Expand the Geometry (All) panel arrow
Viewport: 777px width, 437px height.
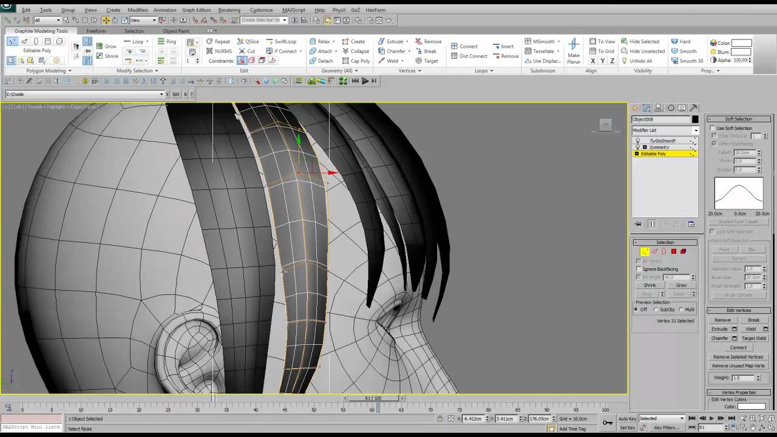358,70
